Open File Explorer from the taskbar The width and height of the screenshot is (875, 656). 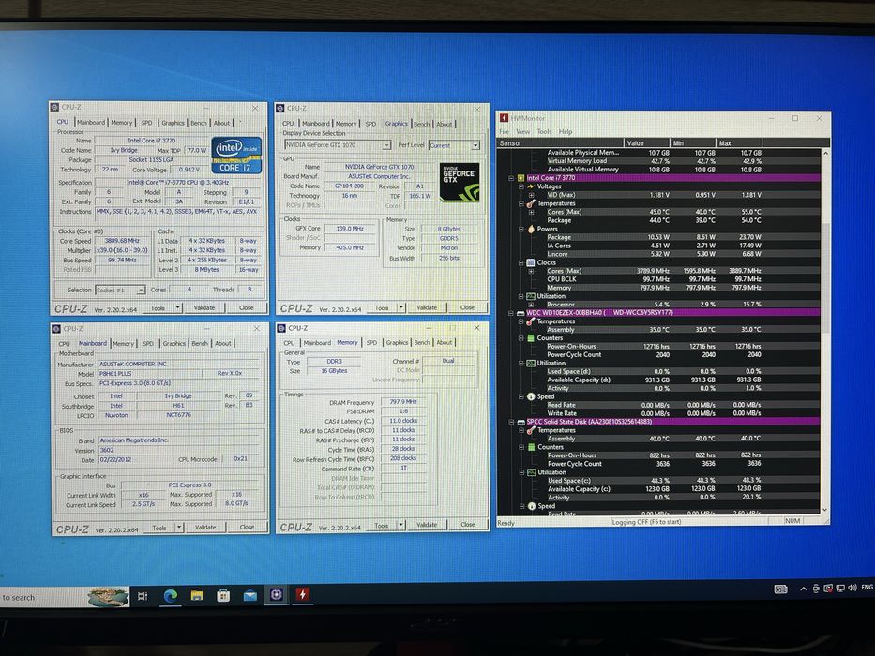click(197, 596)
